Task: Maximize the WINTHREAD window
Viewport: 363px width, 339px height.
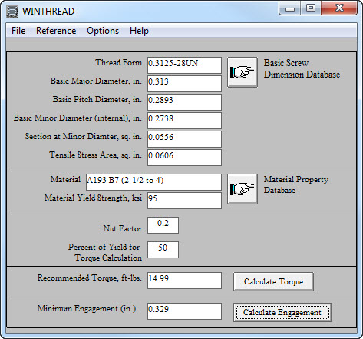Action: [x=311, y=8]
